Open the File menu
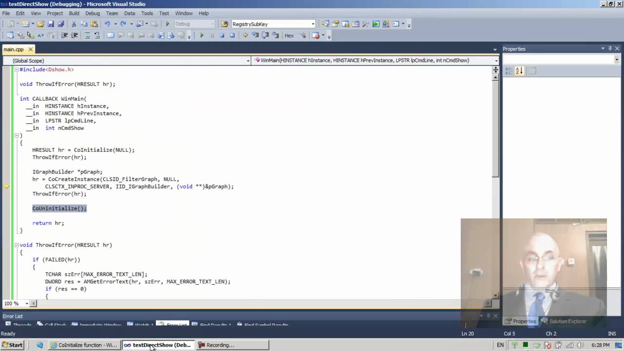Viewport: 624px width, 351px height. coord(6,13)
